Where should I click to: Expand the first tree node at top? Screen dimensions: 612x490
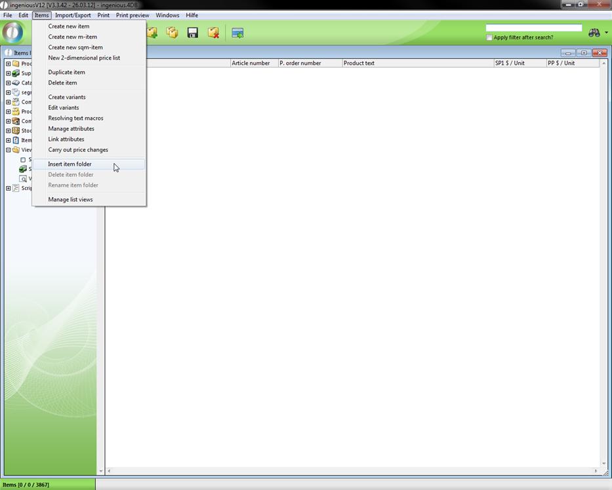(x=8, y=64)
